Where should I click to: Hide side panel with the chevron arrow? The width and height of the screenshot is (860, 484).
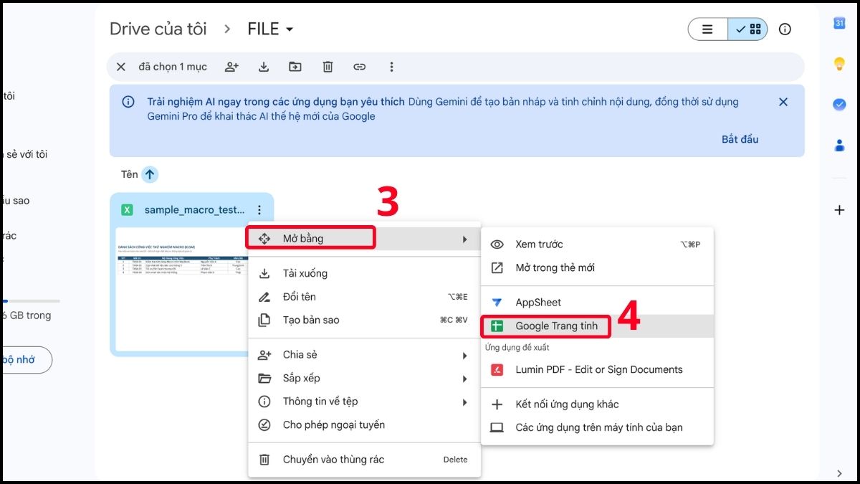pyautogui.click(x=839, y=473)
